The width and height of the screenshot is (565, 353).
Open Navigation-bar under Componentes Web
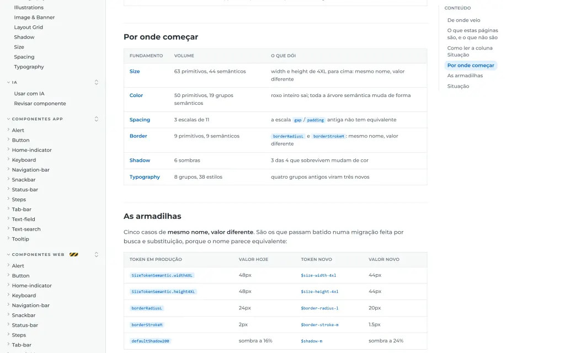[x=31, y=306]
